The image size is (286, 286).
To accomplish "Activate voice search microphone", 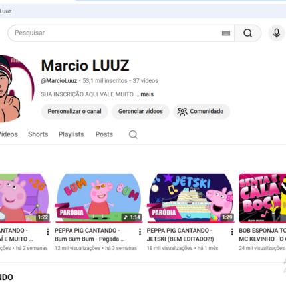I will (277, 33).
